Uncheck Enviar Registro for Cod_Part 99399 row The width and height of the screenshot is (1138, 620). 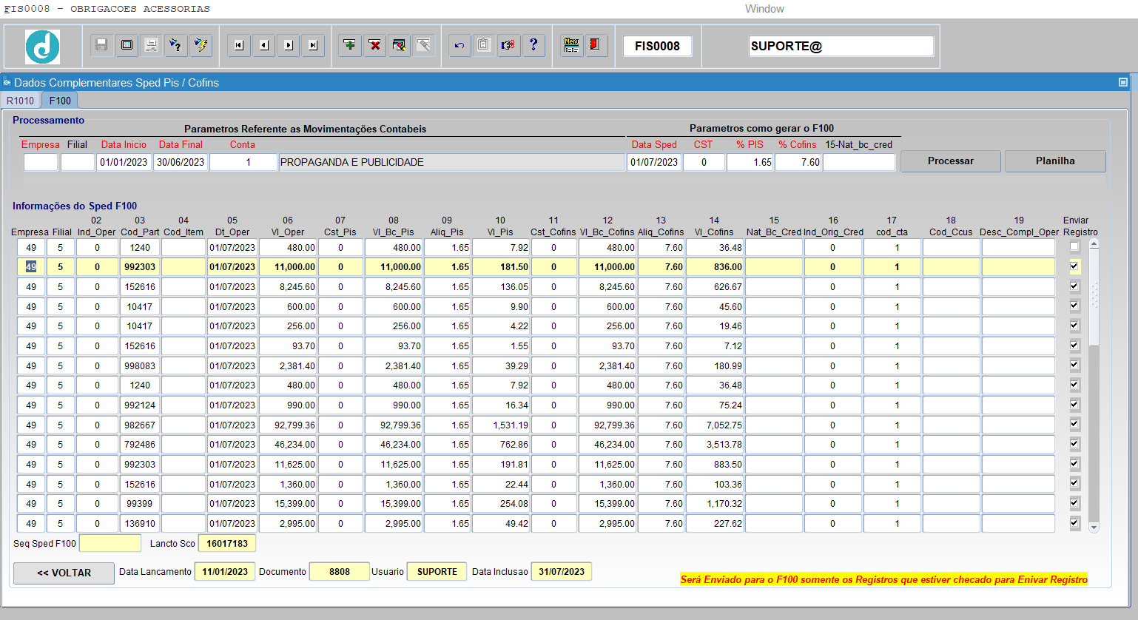(1074, 503)
